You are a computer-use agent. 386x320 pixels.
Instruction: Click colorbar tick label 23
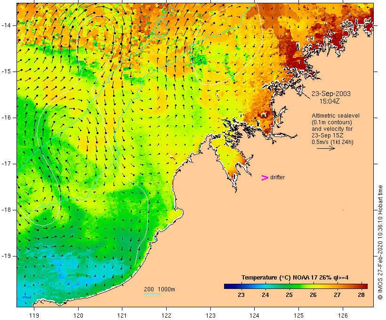241,295
